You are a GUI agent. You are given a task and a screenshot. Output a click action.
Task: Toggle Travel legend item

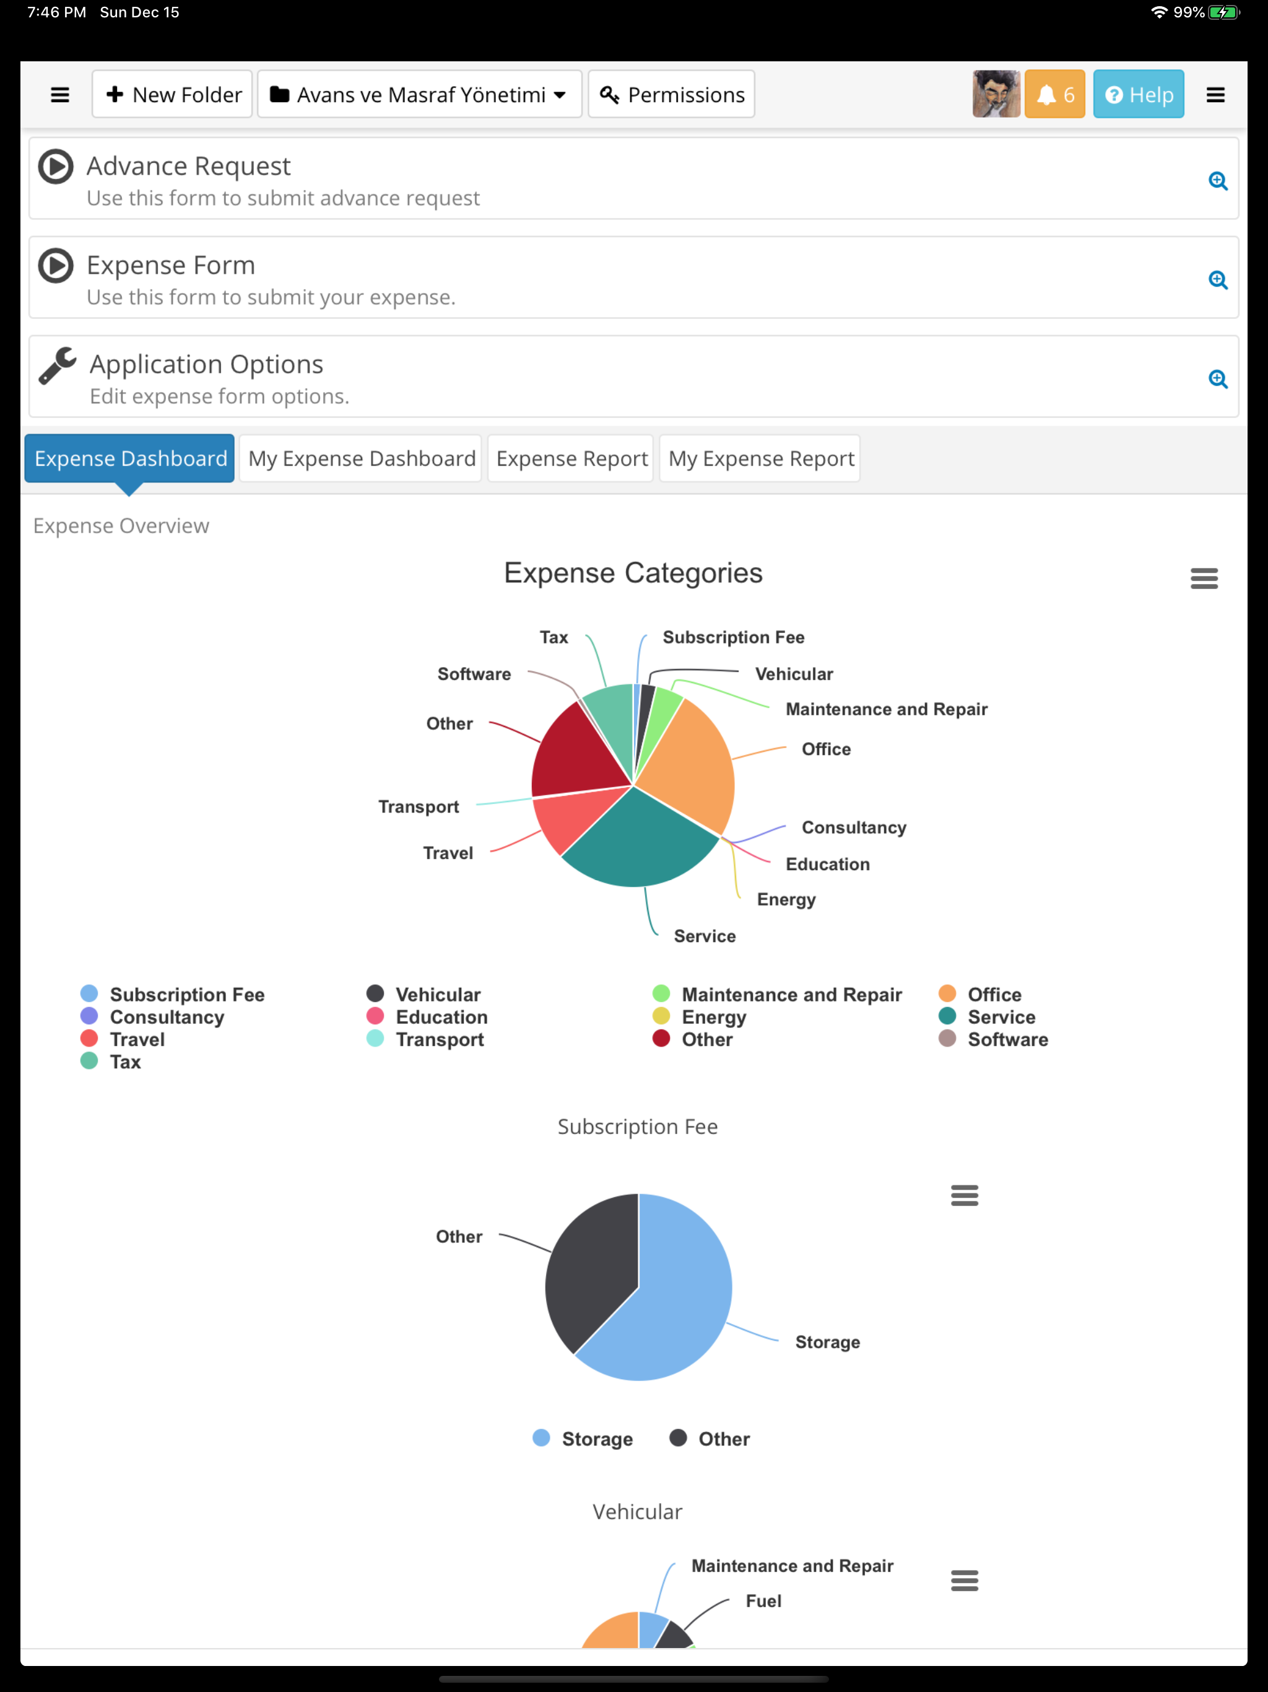click(123, 1039)
